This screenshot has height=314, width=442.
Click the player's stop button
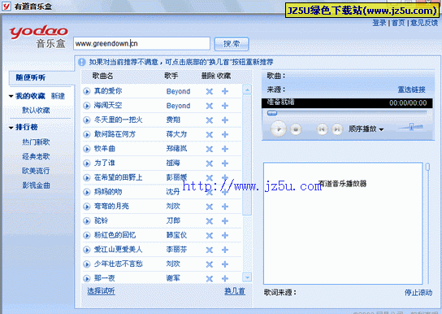click(296, 129)
